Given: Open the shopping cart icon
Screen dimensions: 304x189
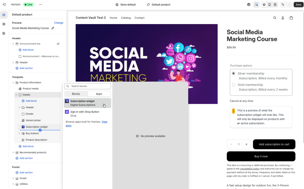Looking at the screenshot, I should (291, 18).
